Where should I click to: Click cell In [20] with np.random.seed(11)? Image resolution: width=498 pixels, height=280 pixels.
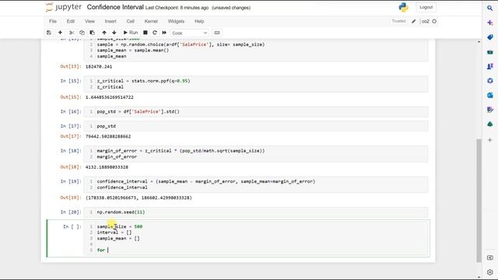point(256,212)
